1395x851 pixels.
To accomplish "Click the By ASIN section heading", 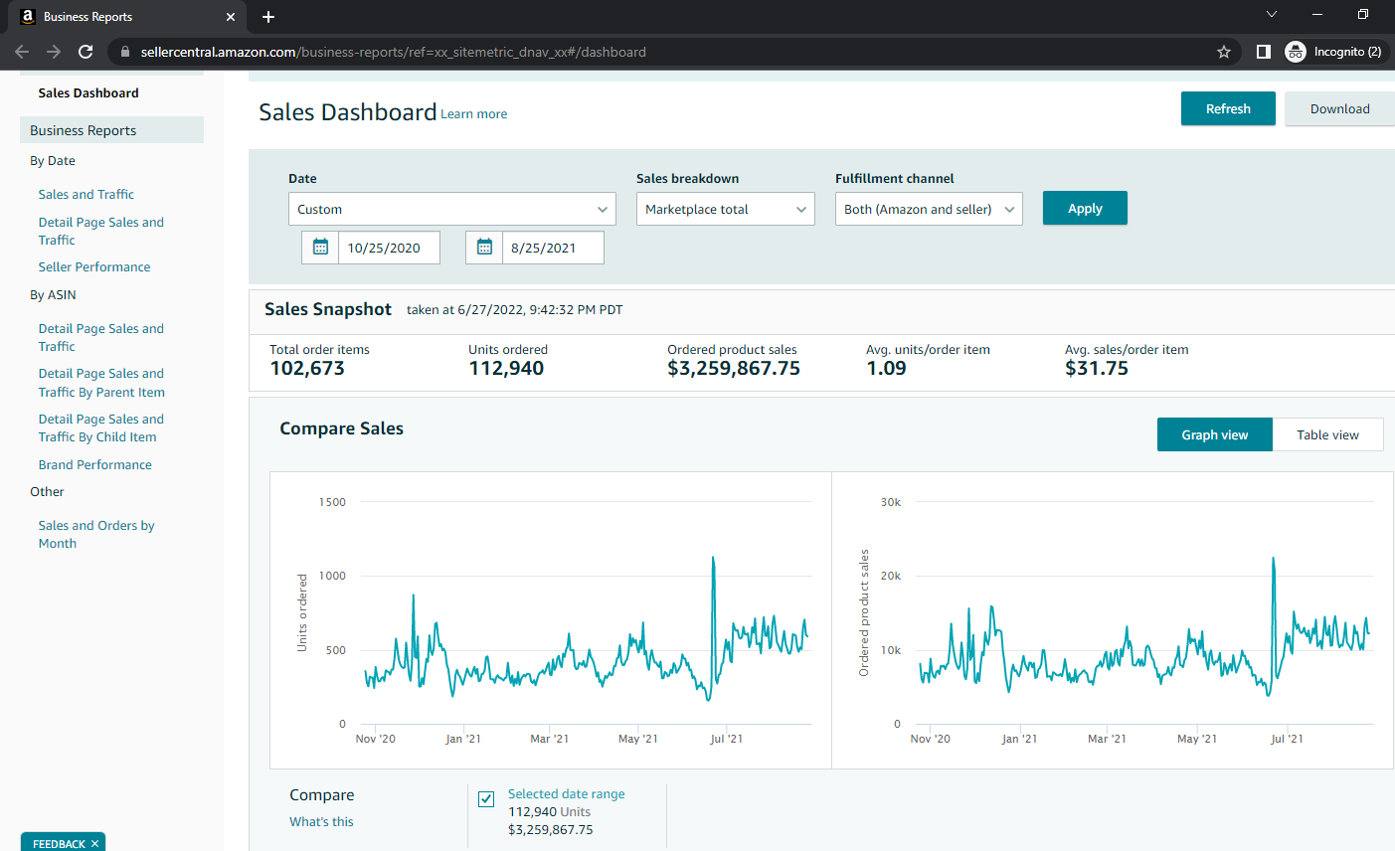I will click(x=53, y=295).
